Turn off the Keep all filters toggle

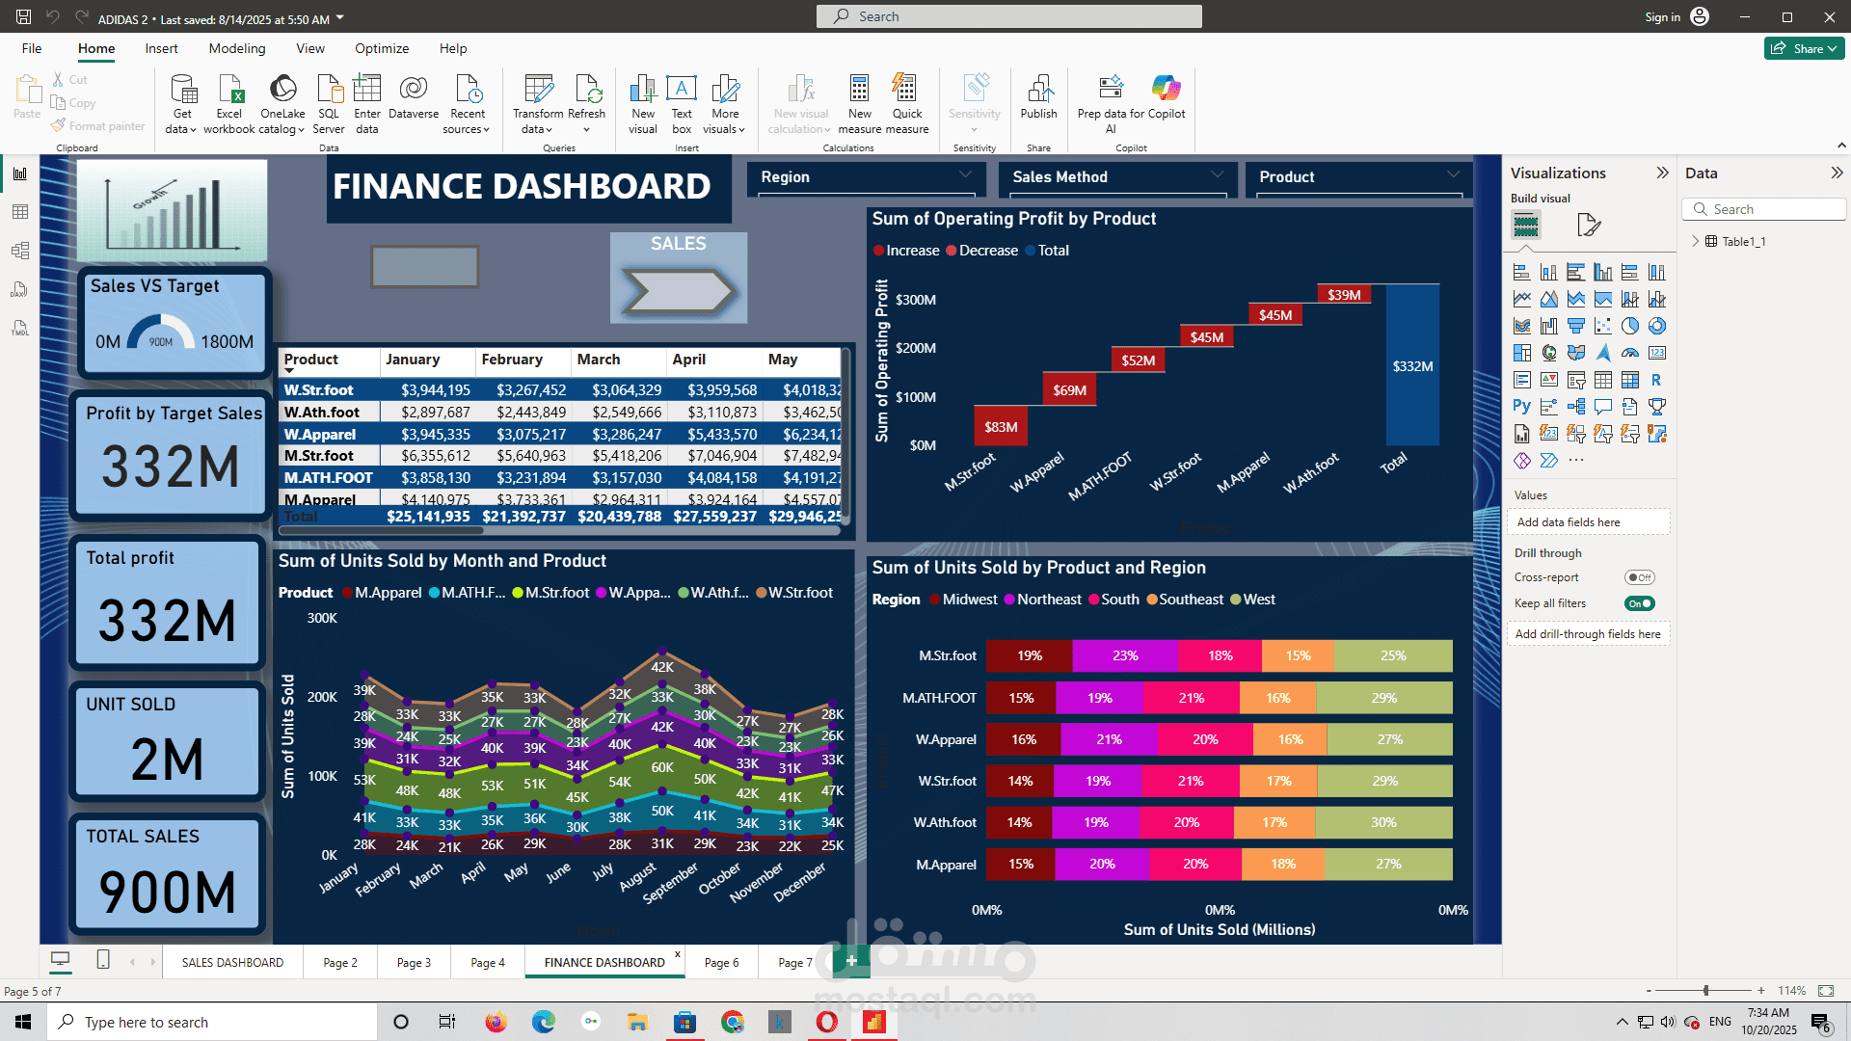point(1639,603)
